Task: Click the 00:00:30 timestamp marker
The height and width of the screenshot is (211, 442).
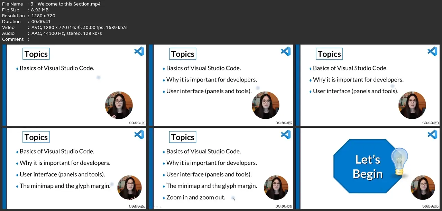Action: [x=283, y=205]
